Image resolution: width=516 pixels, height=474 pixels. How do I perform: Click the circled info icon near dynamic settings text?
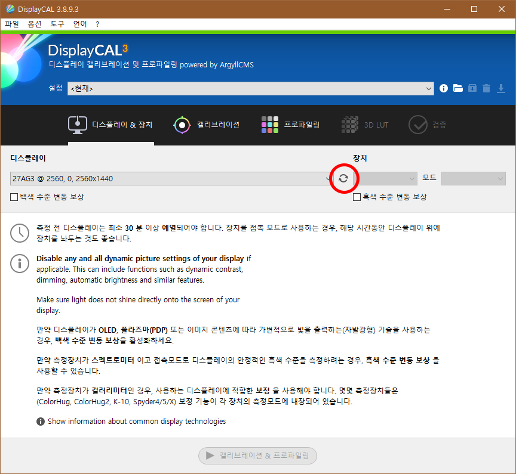point(20,264)
